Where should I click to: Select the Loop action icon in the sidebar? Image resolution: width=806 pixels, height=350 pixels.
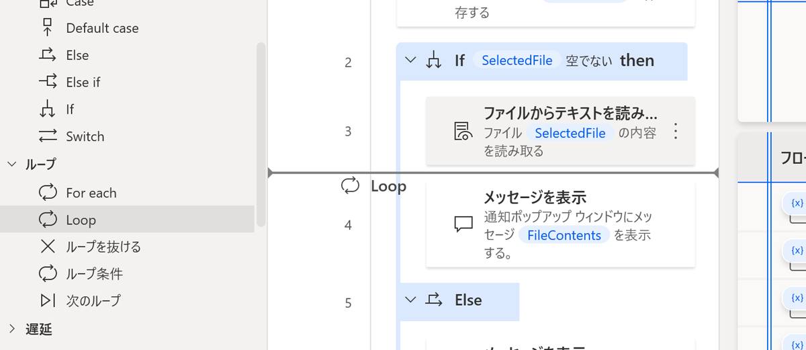point(48,220)
